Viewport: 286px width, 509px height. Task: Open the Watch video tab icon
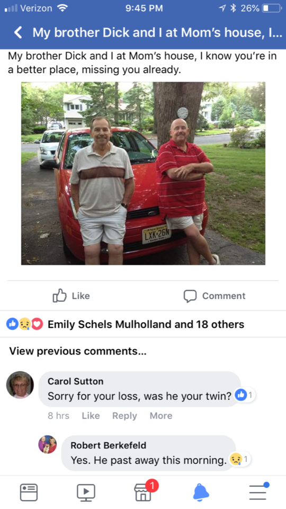point(86,493)
